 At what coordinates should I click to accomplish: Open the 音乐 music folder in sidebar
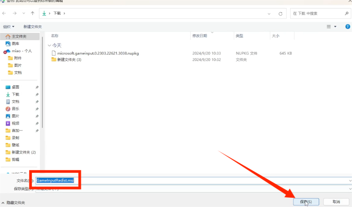[15, 109]
